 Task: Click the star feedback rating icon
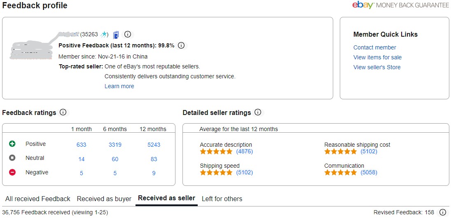click(x=105, y=35)
